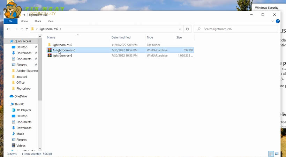This screenshot has height=157, width=286.
Task: Switch to the View ribbon tab
Action: [51, 21]
